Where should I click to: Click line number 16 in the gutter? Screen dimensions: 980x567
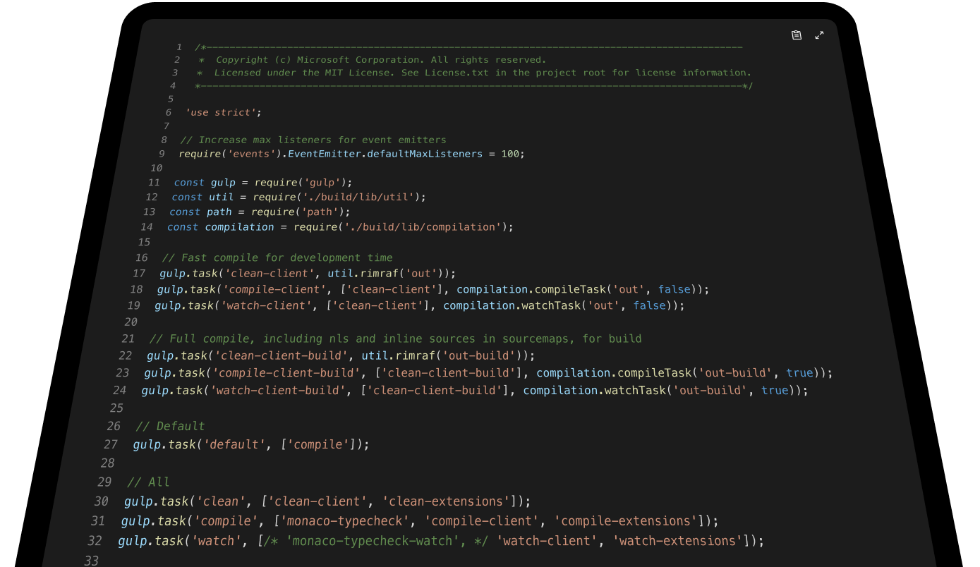pyautogui.click(x=142, y=258)
